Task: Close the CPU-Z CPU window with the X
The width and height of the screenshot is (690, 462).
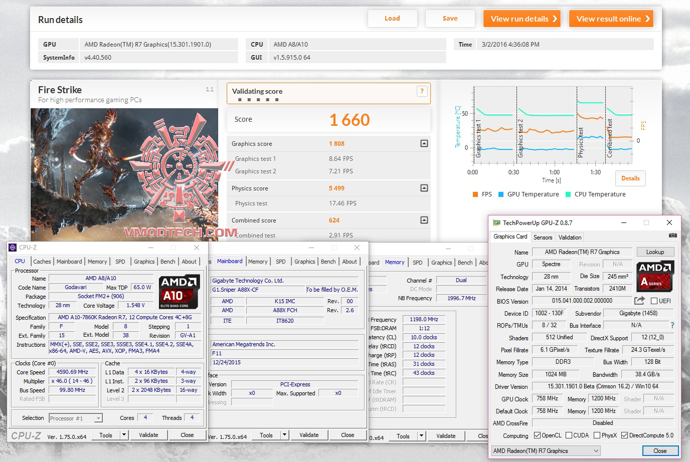Action: (x=197, y=248)
